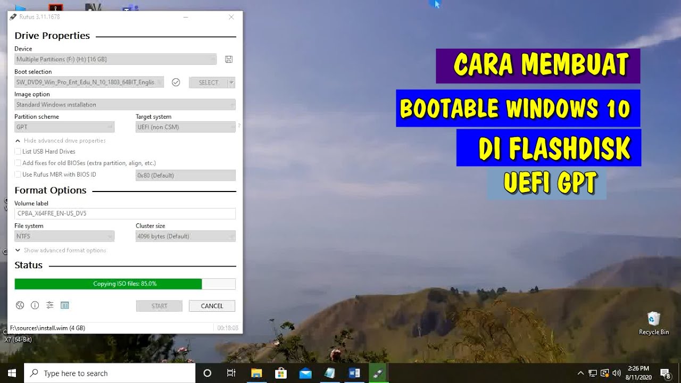Open Word from the taskbar
681x383 pixels.
coord(354,373)
